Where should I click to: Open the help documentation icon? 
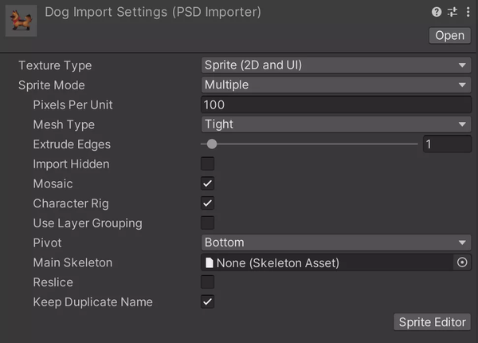(437, 12)
